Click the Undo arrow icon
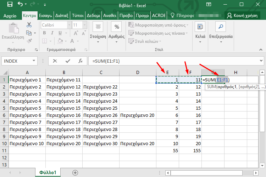Viewport: 266px width, 177px height. (20, 4)
